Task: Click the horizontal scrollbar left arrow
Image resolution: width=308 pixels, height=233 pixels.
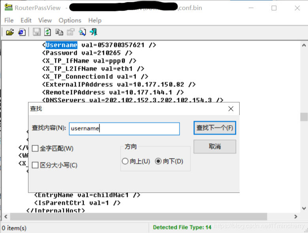Action: pos(6,216)
